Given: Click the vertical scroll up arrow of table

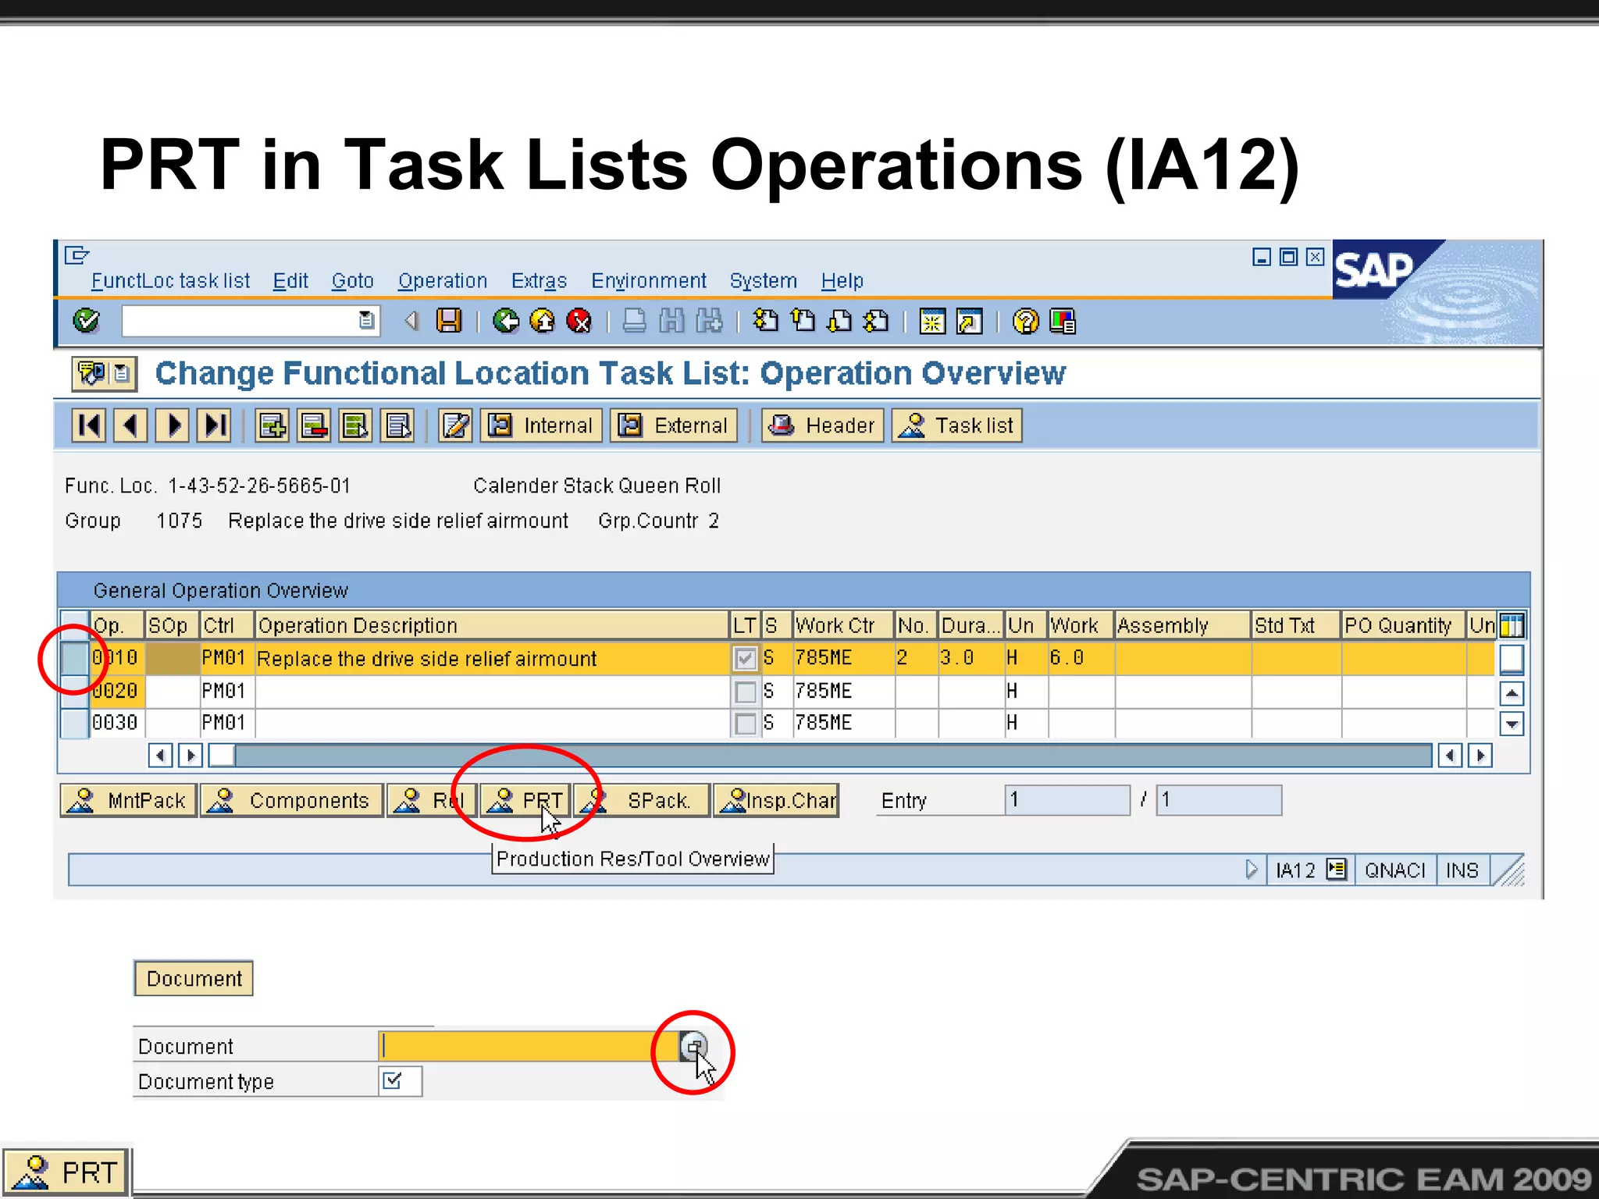Looking at the screenshot, I should tap(1512, 693).
